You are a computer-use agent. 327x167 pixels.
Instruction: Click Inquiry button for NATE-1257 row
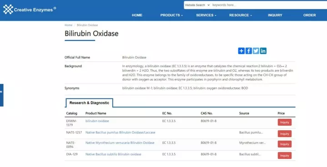click(284, 133)
